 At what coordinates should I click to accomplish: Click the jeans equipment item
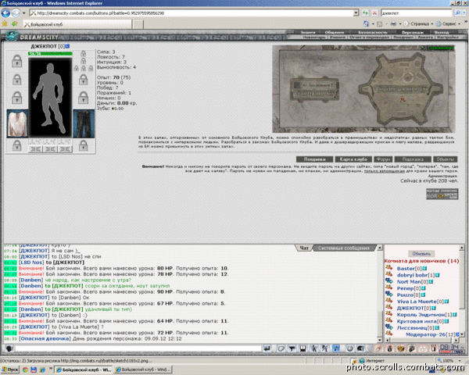point(84,123)
